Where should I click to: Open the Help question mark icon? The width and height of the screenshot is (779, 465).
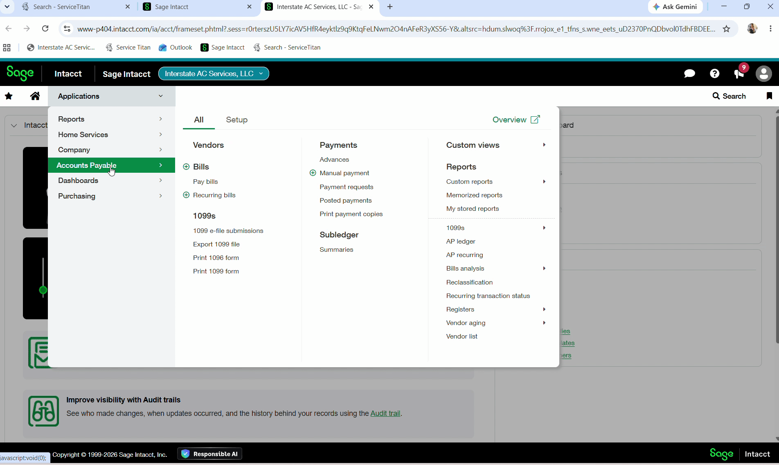[714, 74]
